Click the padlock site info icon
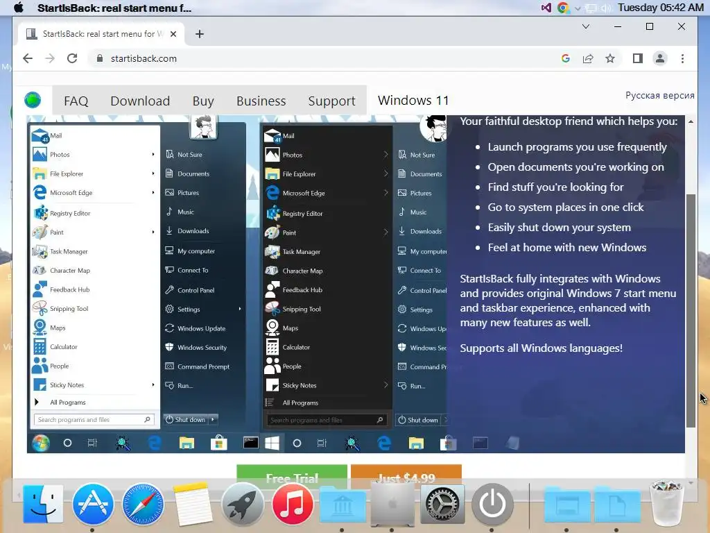 [x=100, y=58]
